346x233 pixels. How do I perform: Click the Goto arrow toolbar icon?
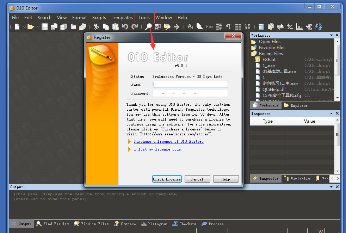click(x=177, y=27)
